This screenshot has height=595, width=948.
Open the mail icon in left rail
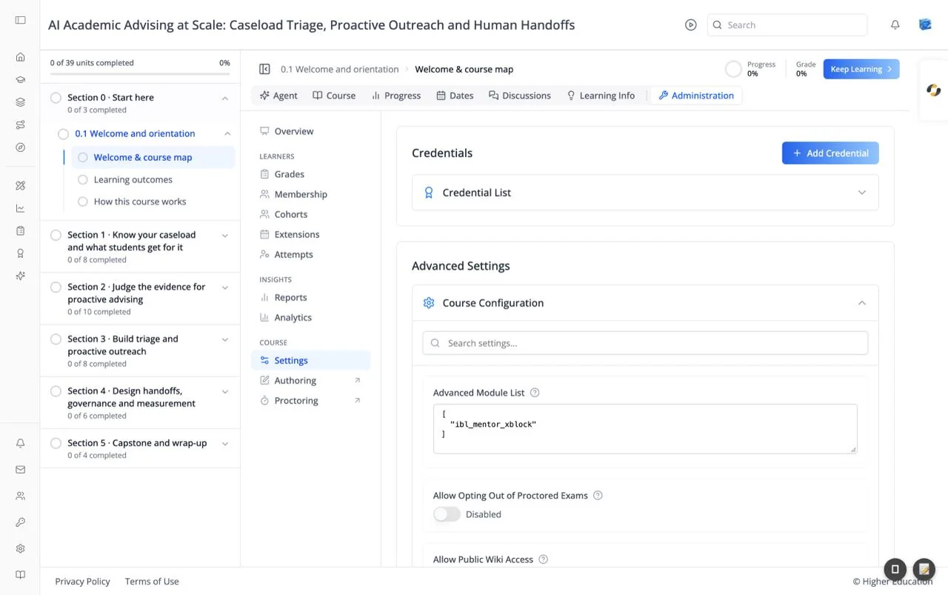20,470
